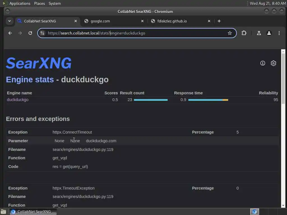The height and width of the screenshot is (215, 287).
Task: Click the 'Response time' column header
Action: pyautogui.click(x=188, y=93)
